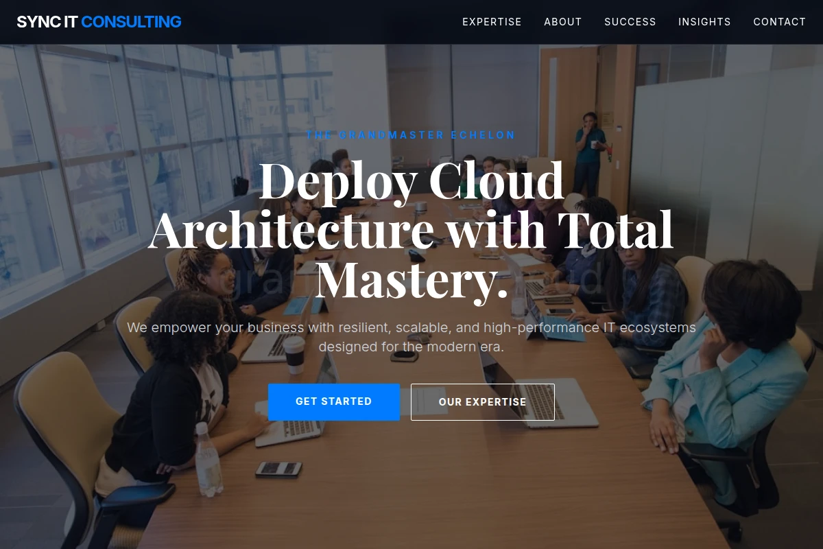Screen dimensions: 823x549
Task: Select the Success nav item
Action: point(630,22)
